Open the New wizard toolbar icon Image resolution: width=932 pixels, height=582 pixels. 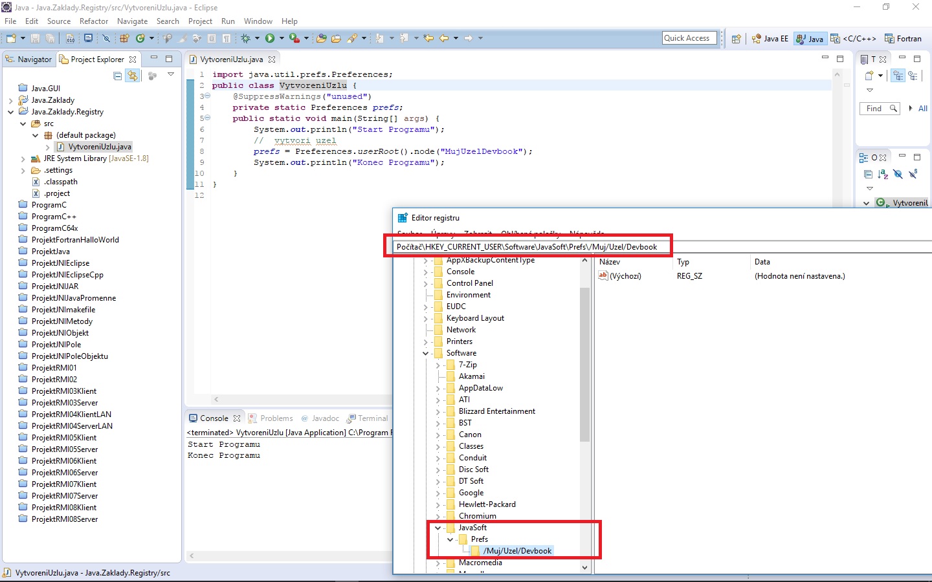click(x=10, y=38)
